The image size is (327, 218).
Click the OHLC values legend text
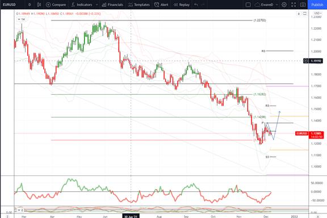58,14
